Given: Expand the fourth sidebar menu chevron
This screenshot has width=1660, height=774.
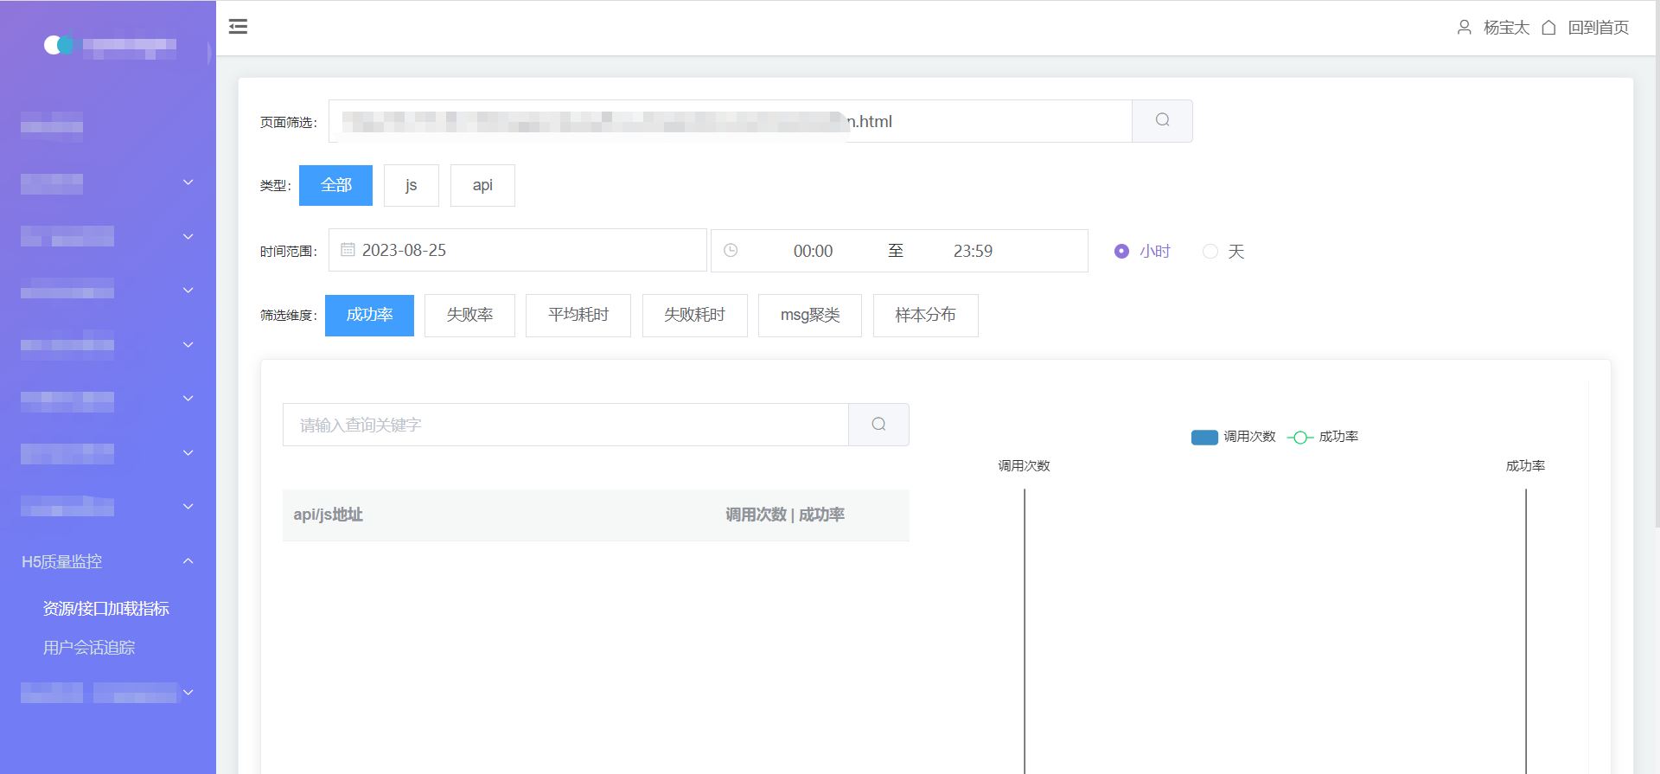Looking at the screenshot, I should click(x=188, y=344).
